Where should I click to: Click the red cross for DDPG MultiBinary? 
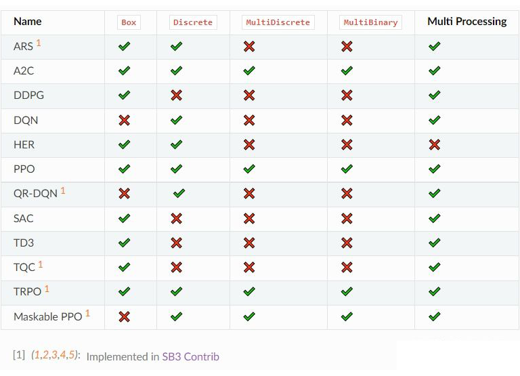coord(347,95)
